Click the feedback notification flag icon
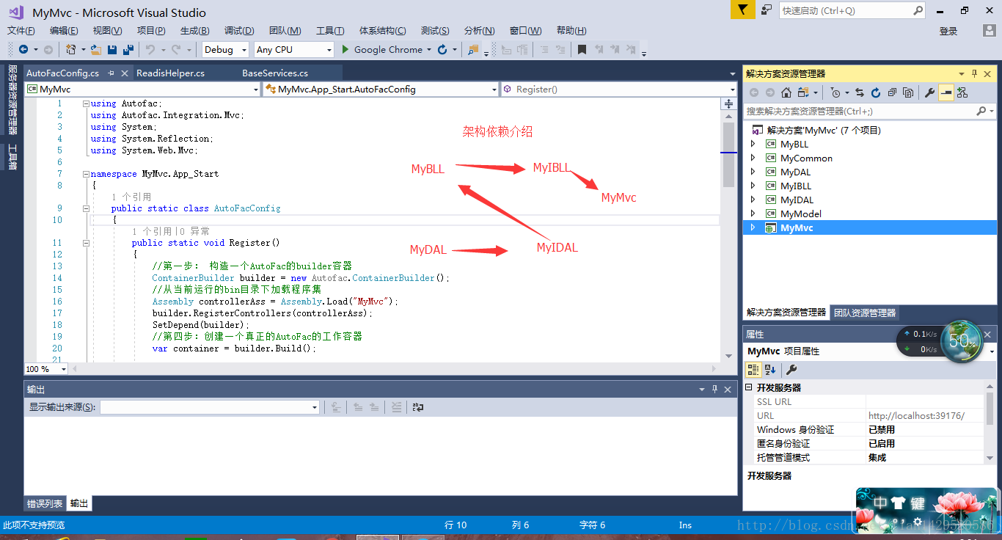Viewport: 1002px width, 540px height. click(x=742, y=10)
